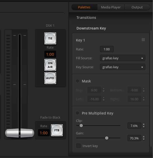Enable the Mask option
Image resolution: width=153 pixels, height=158 pixels.
coord(78,81)
